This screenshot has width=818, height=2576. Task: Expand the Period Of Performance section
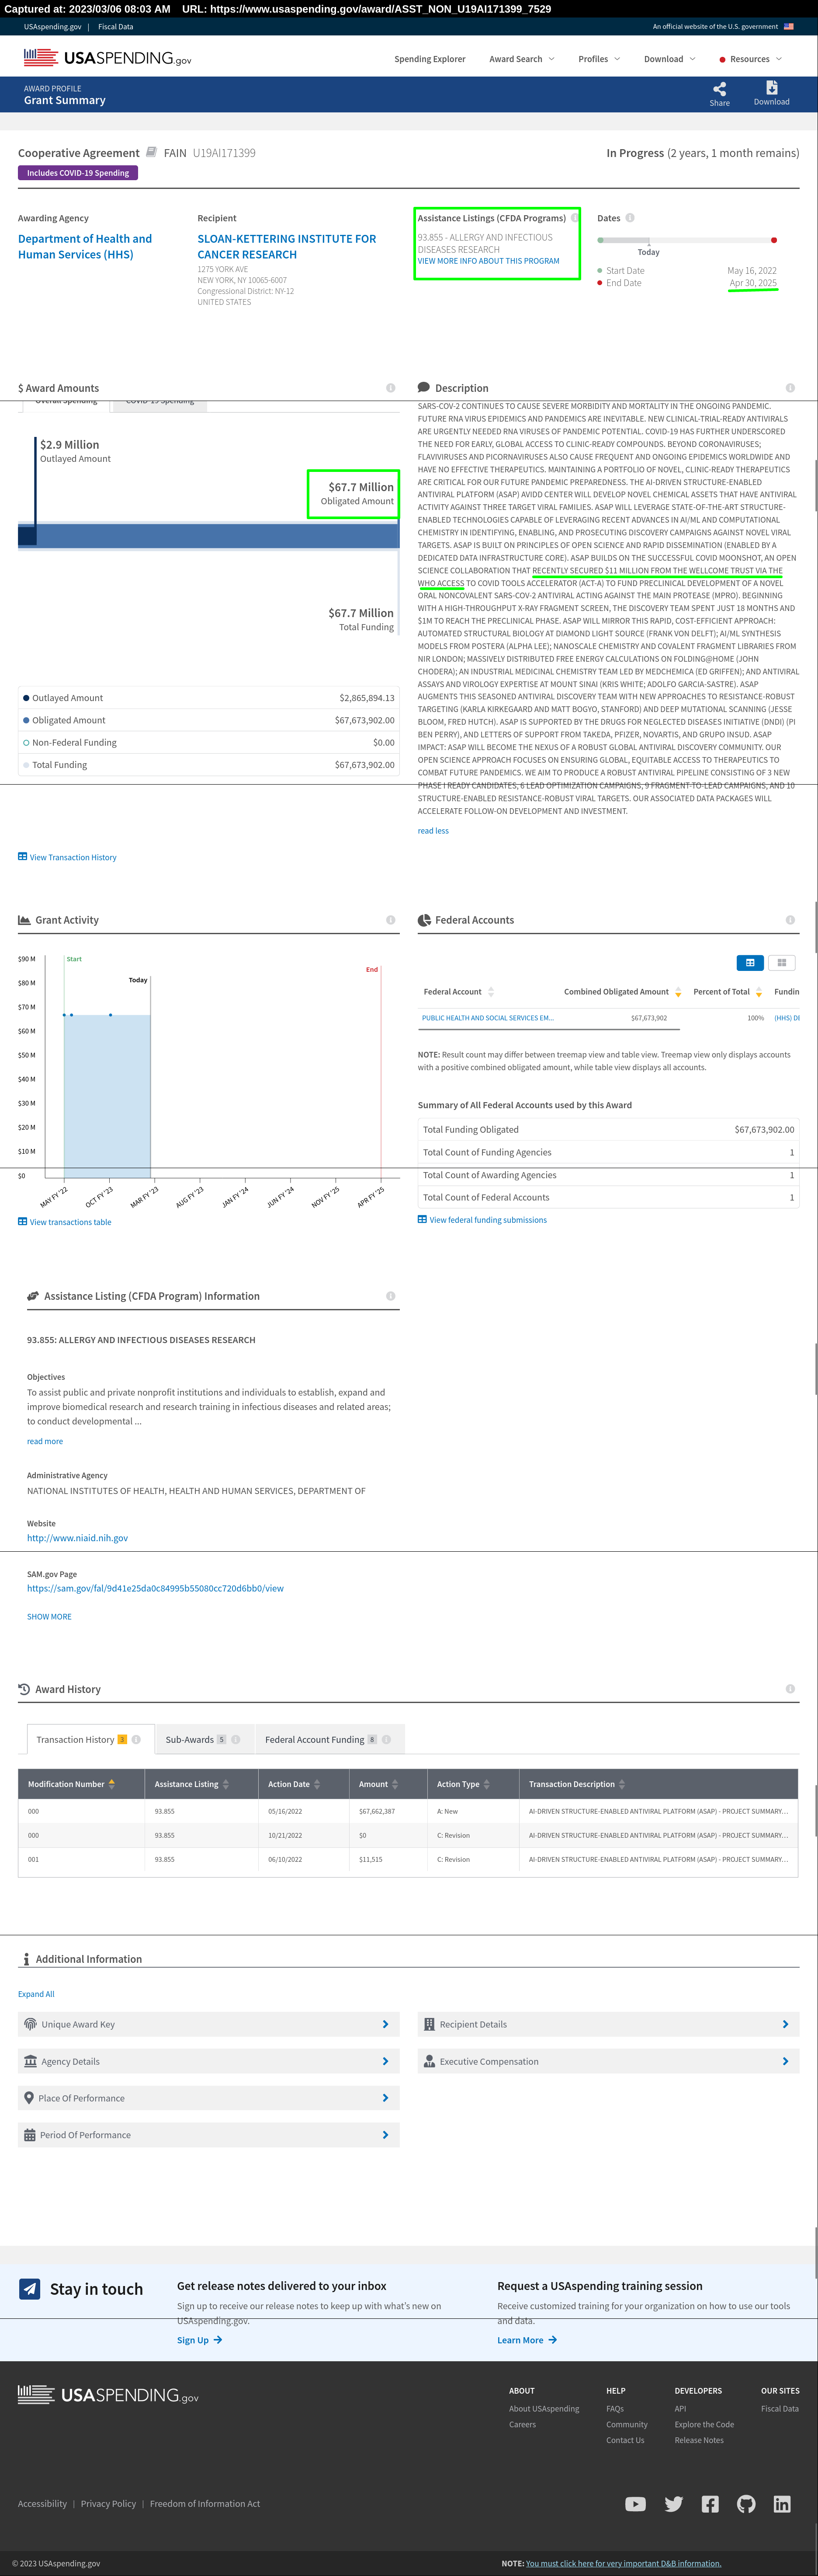coord(209,2135)
